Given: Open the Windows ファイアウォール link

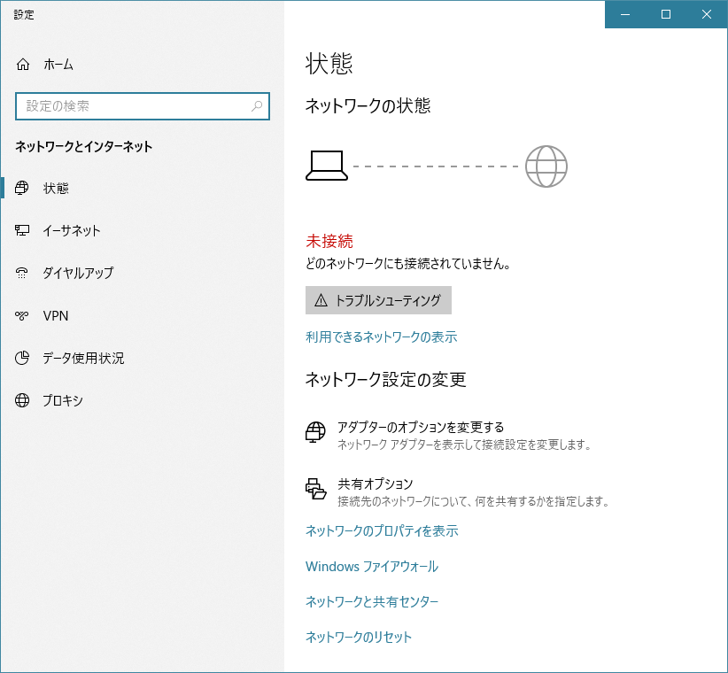Looking at the screenshot, I should [x=372, y=566].
